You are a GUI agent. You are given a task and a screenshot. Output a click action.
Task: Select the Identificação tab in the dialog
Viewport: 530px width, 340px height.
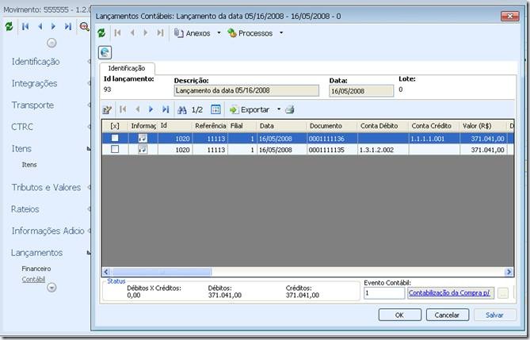click(x=127, y=68)
